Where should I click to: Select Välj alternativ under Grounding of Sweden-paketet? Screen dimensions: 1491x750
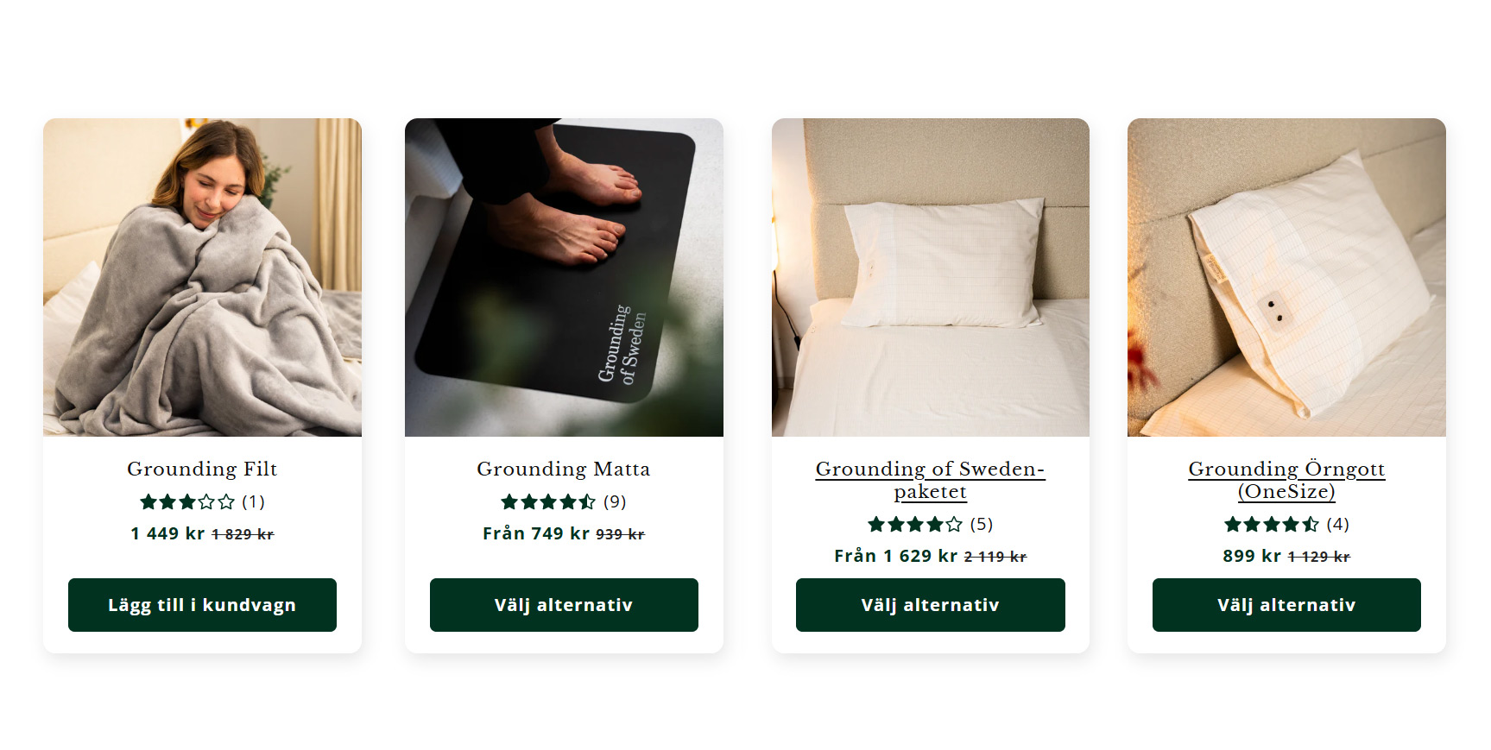click(x=930, y=605)
